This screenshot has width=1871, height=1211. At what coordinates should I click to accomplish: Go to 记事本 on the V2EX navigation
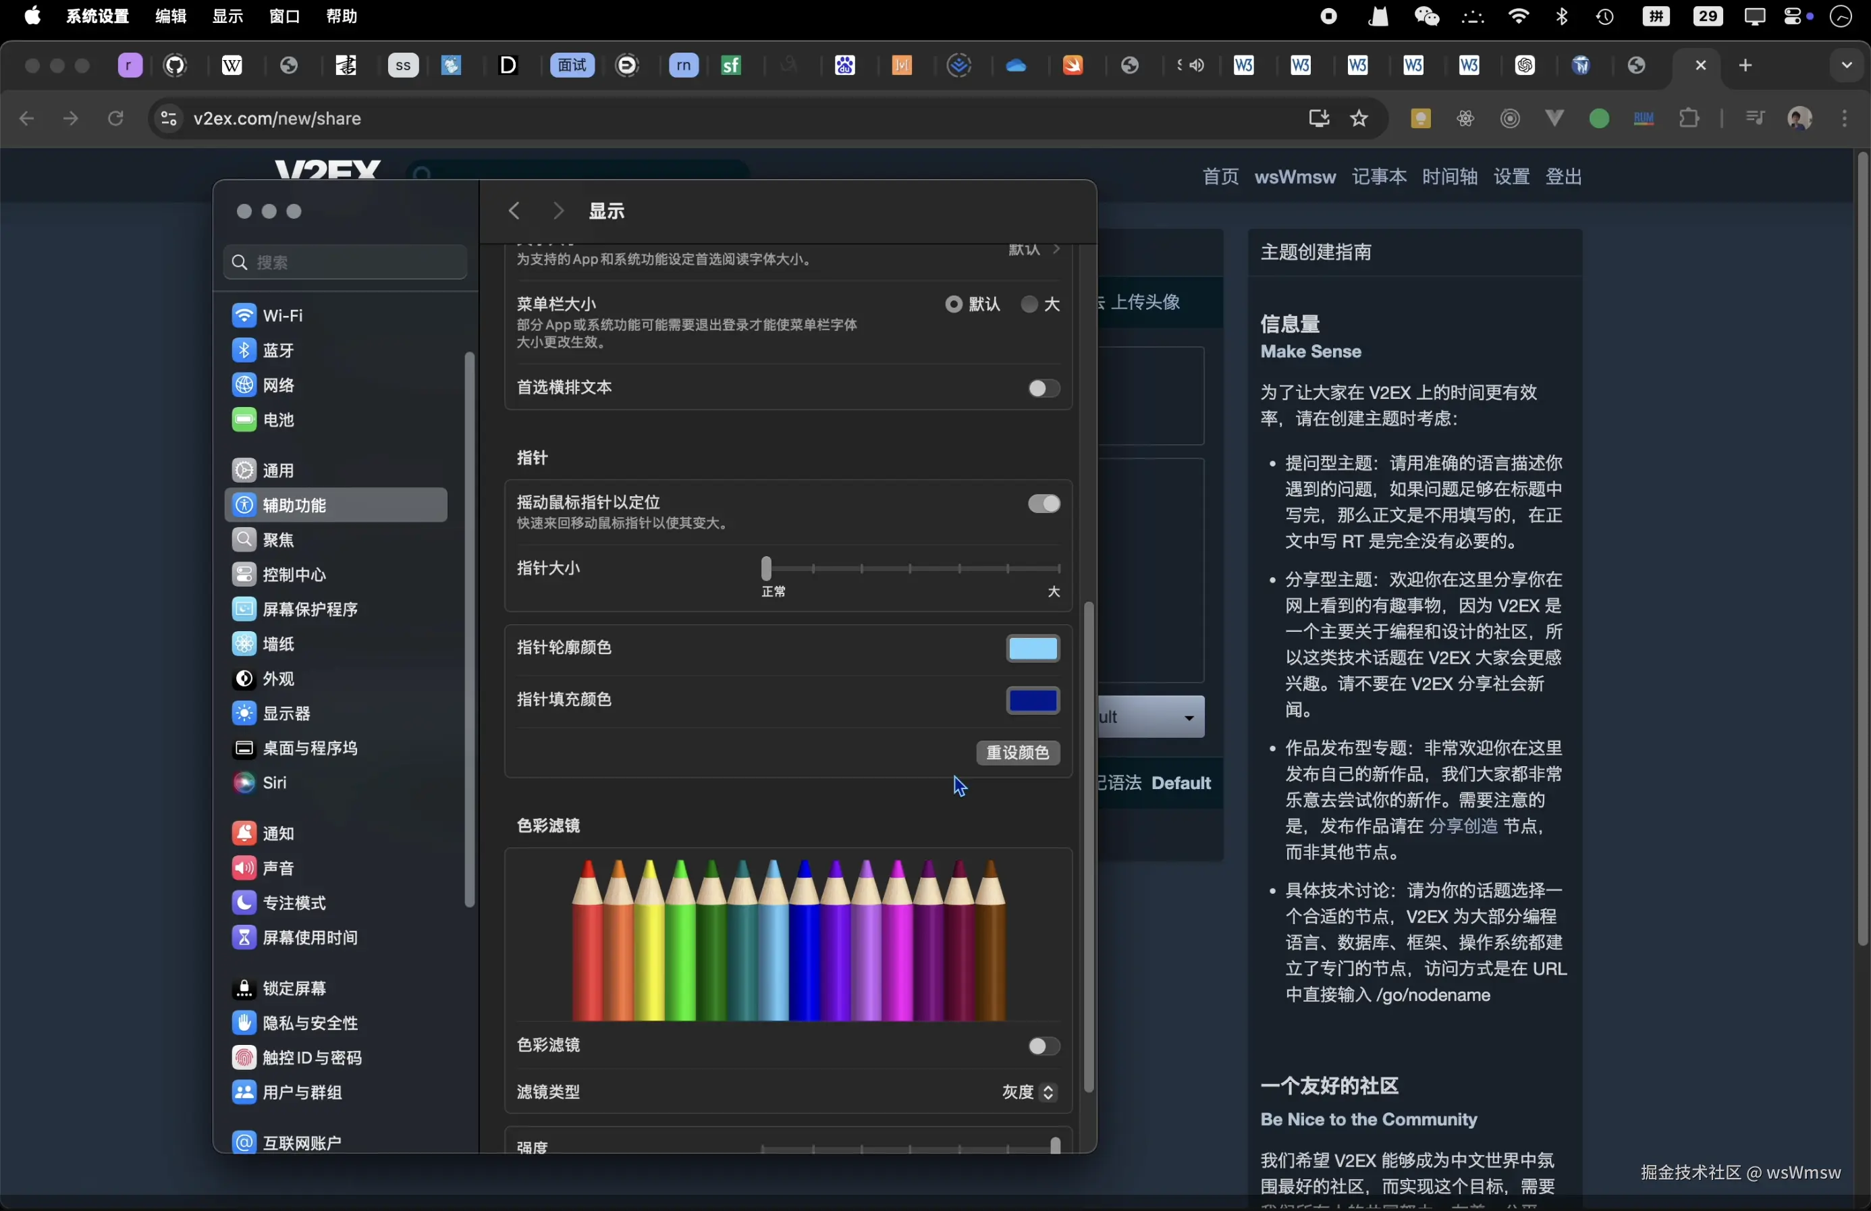coord(1379,177)
